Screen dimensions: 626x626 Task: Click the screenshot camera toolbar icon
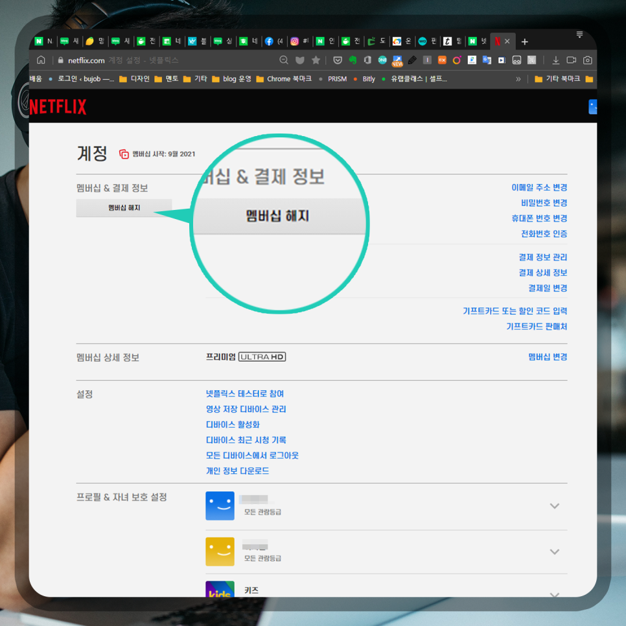(587, 60)
